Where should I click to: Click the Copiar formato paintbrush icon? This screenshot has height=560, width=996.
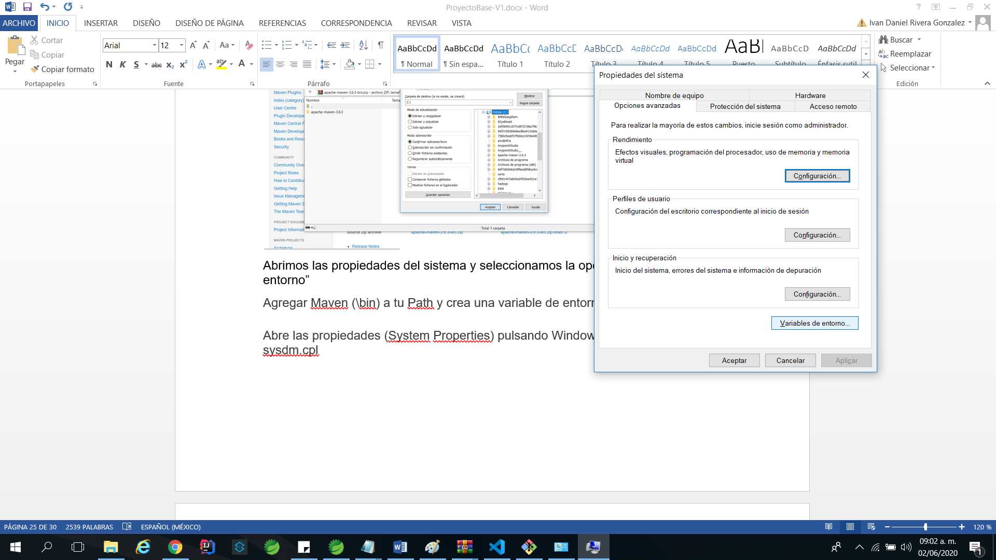[35, 69]
